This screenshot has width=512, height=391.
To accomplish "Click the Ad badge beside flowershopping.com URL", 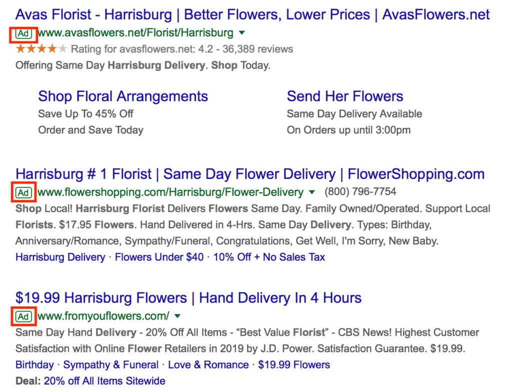I will tap(23, 193).
